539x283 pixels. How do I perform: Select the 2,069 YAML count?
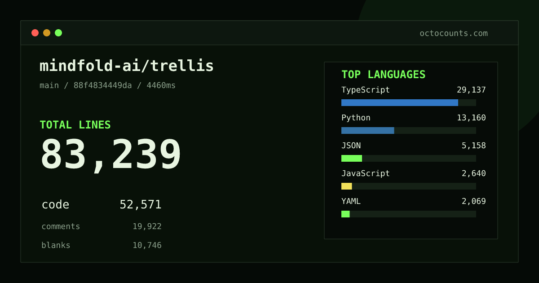(474, 201)
